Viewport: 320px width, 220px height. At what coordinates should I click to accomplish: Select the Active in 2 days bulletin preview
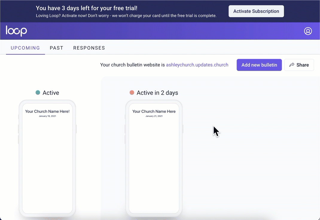(154, 159)
